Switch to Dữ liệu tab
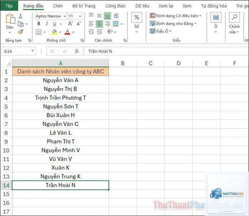249x216 pixels. coord(142,6)
